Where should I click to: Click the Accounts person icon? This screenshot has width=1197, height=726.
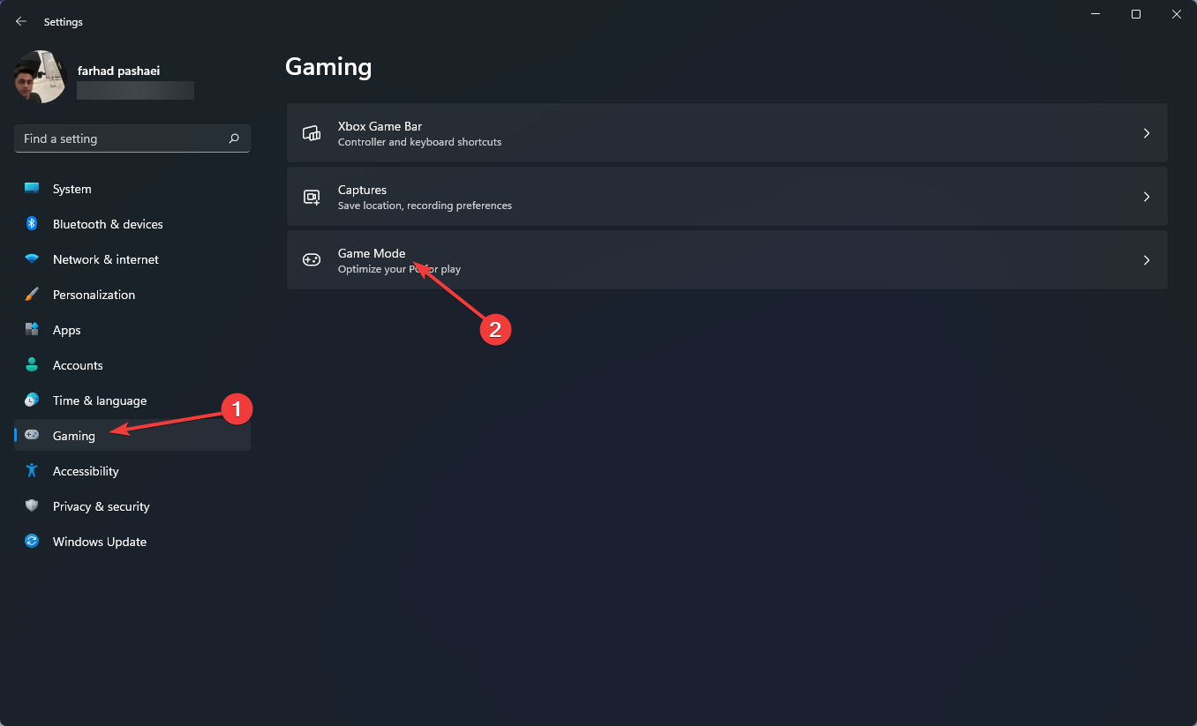[x=32, y=365]
